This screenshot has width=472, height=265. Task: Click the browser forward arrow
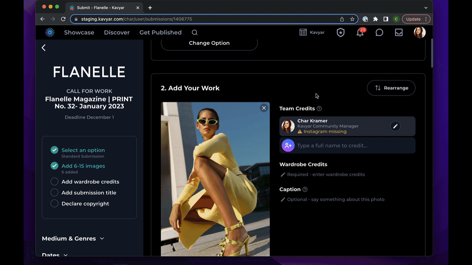click(53, 19)
